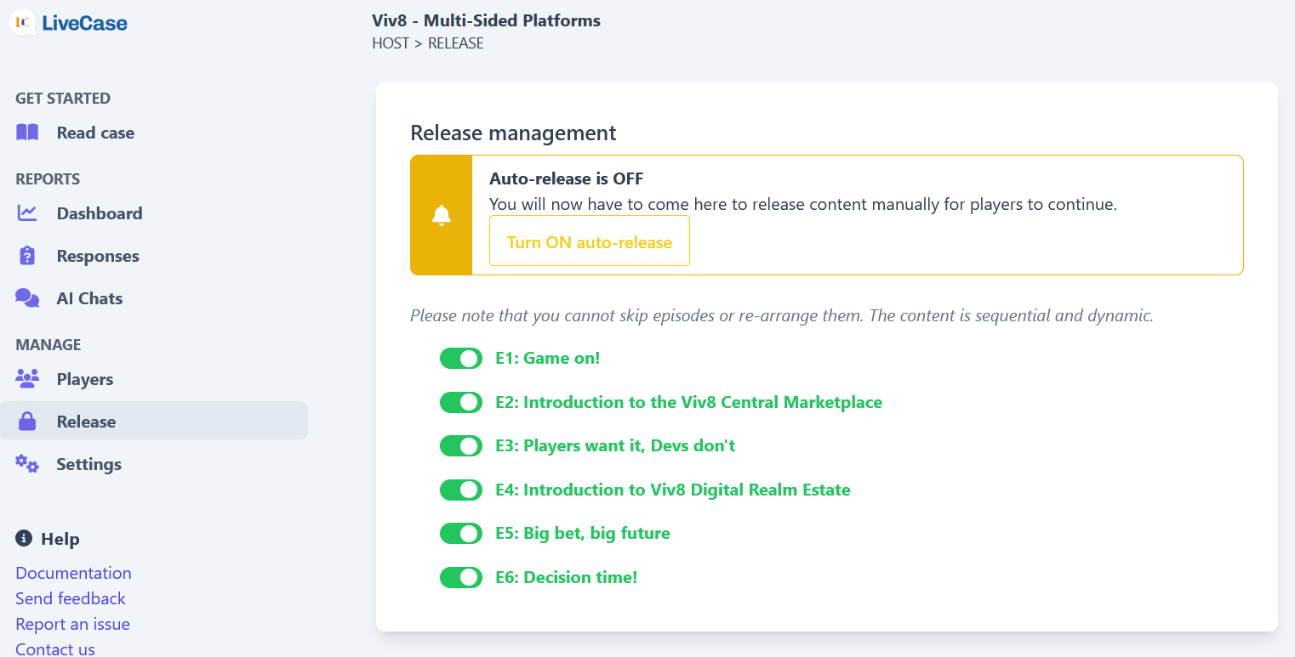Click the Read case book icon
Viewport: 1295px width, 657px height.
(x=27, y=133)
